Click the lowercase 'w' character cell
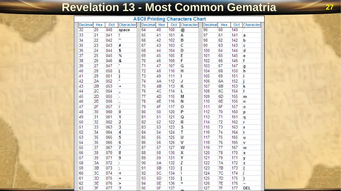This screenshot has width=341, height=191. click(245, 148)
